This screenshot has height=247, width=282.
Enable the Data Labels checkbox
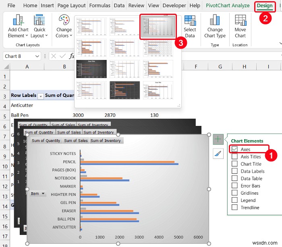coord(234,171)
